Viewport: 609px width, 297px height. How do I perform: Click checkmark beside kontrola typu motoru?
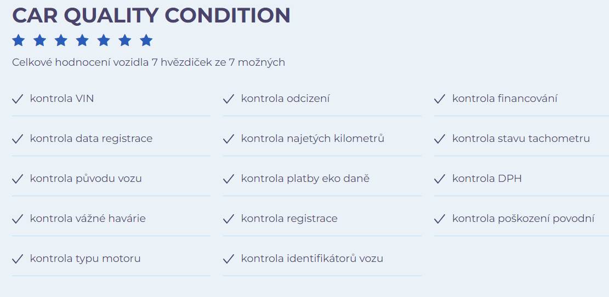pos(18,259)
